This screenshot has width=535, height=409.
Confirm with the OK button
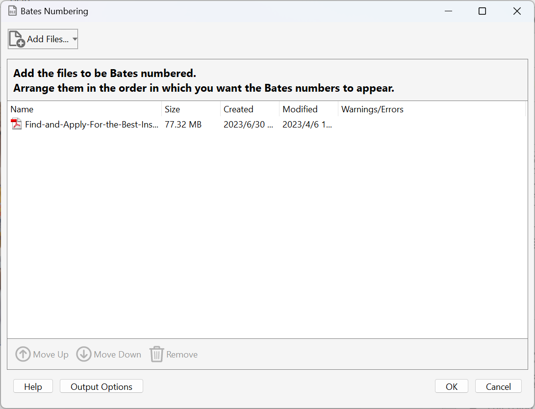tap(452, 386)
